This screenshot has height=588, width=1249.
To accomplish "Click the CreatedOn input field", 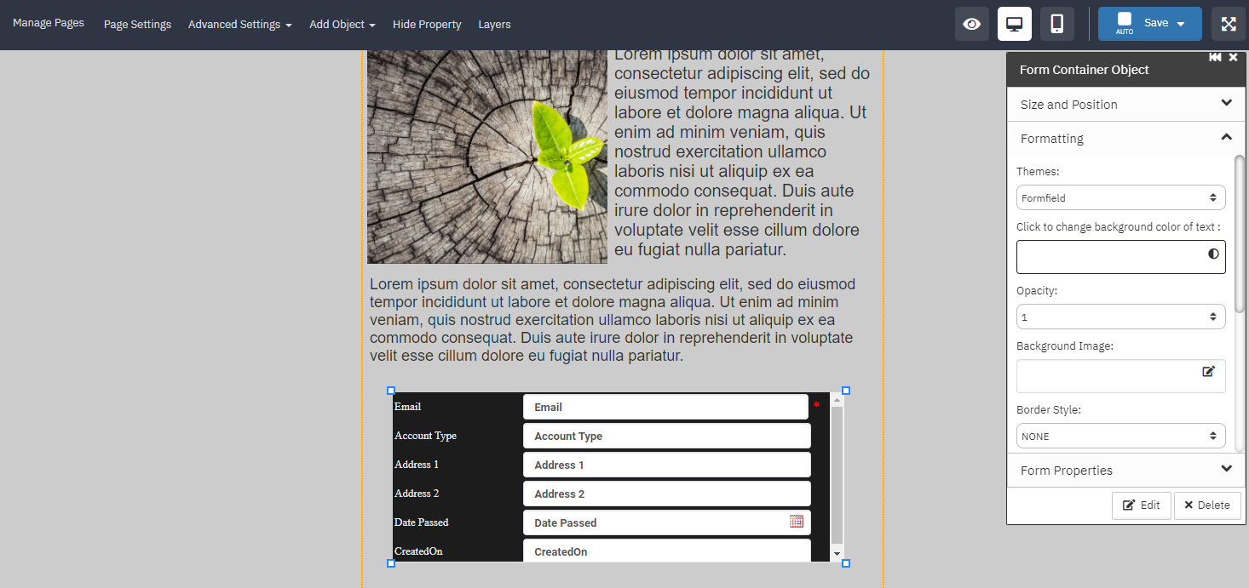I will [x=666, y=551].
